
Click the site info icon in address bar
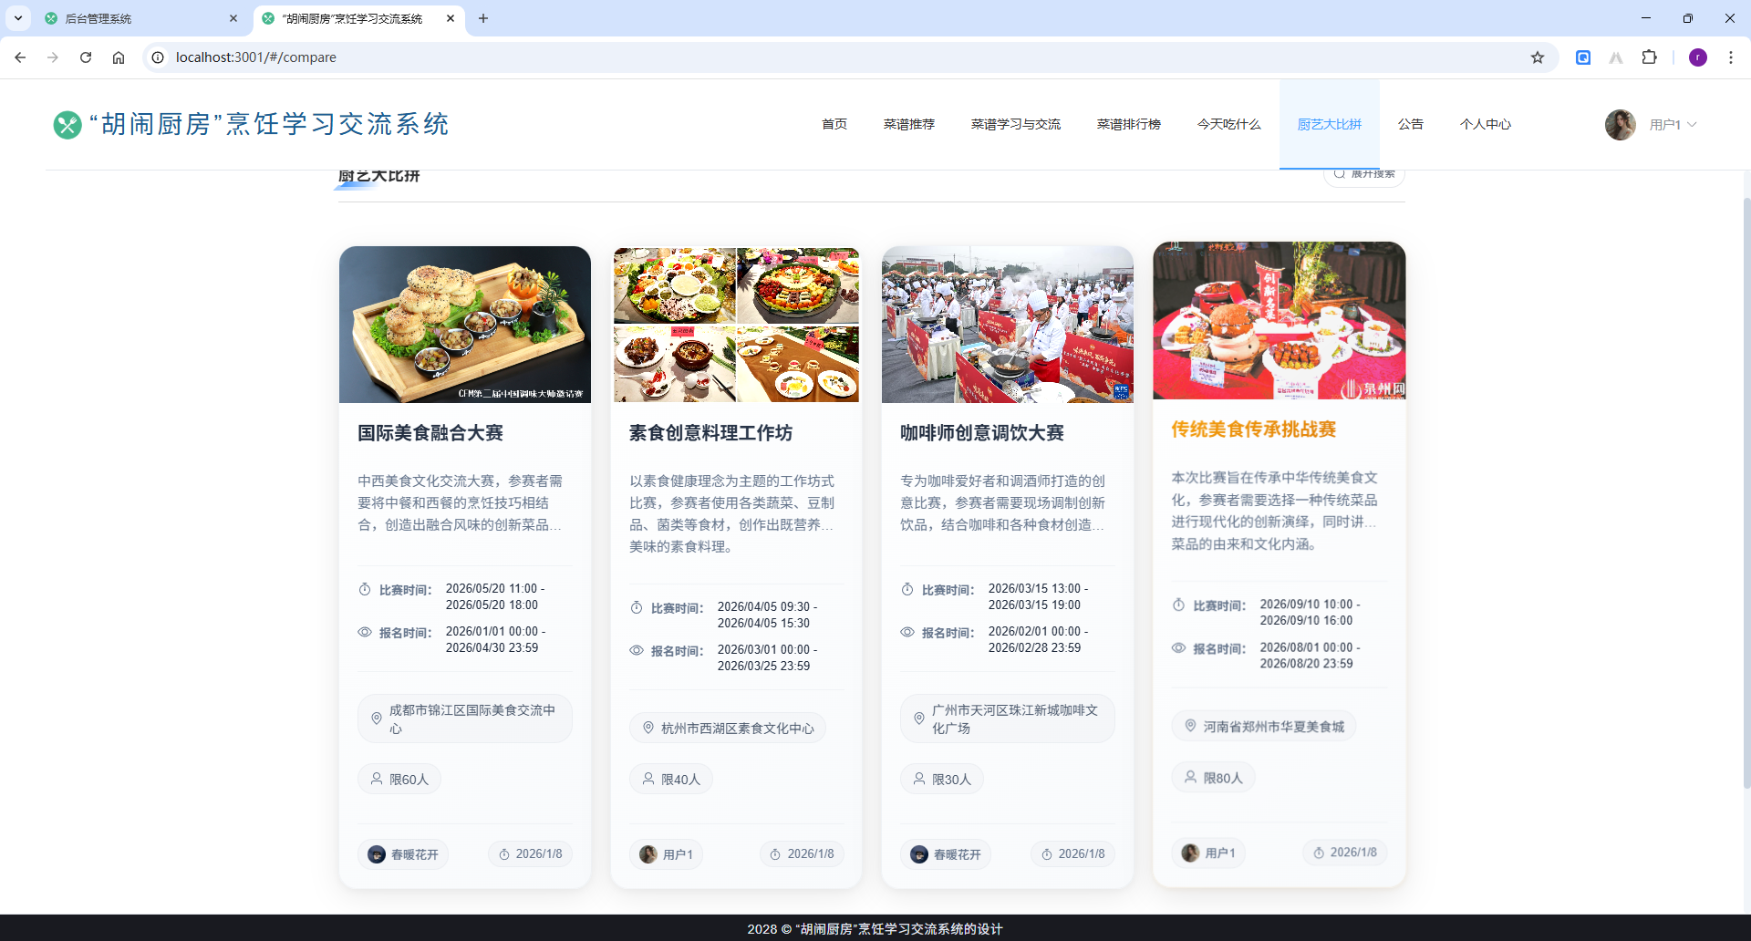click(x=158, y=57)
